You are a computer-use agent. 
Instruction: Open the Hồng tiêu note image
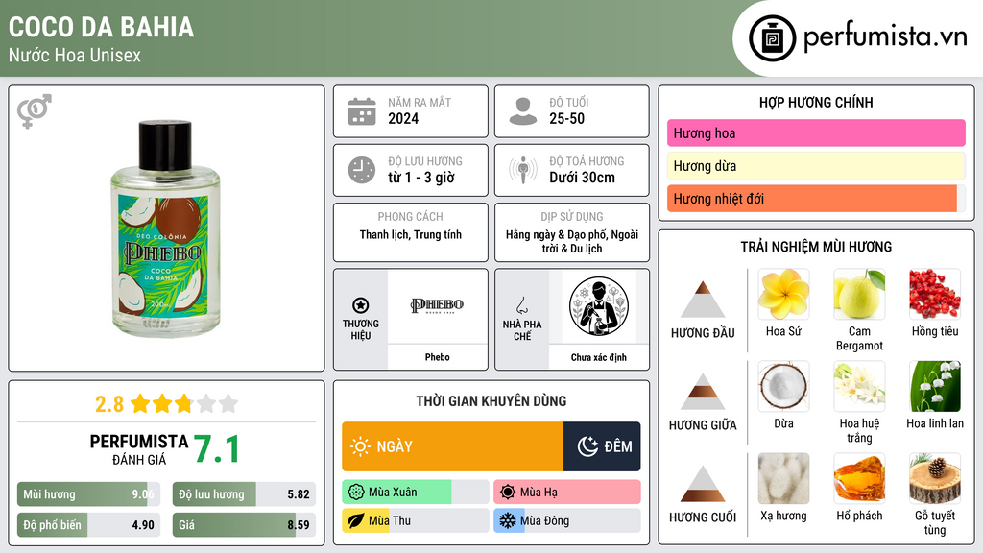click(935, 294)
